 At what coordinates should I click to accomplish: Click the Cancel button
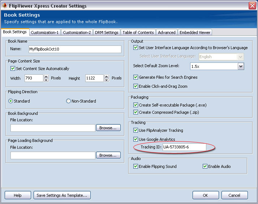coord(235,195)
